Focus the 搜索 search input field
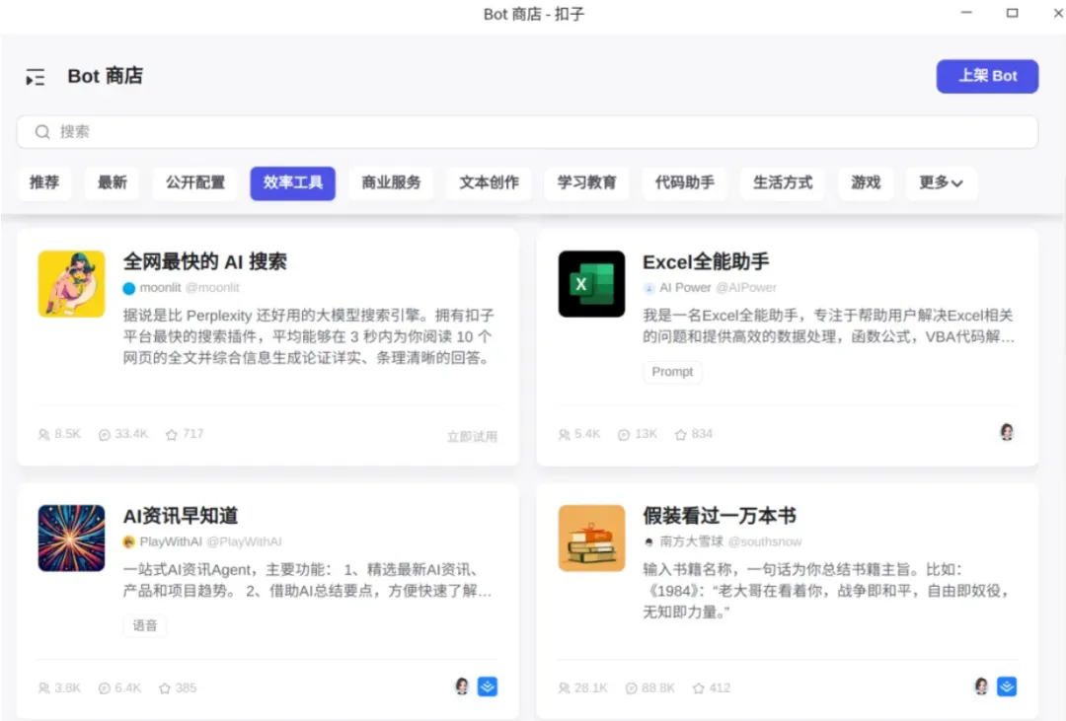1066x721 pixels. click(527, 132)
